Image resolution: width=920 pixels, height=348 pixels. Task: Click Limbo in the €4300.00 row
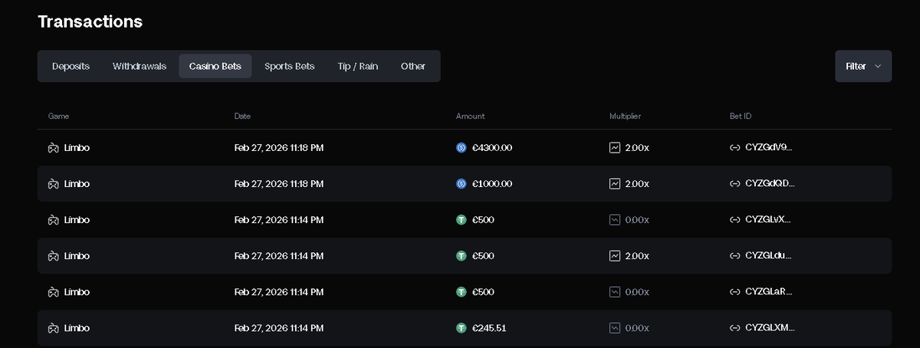(77, 148)
